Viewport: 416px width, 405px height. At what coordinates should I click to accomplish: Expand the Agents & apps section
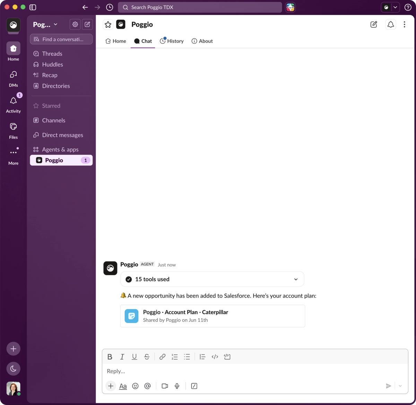pyautogui.click(x=60, y=149)
